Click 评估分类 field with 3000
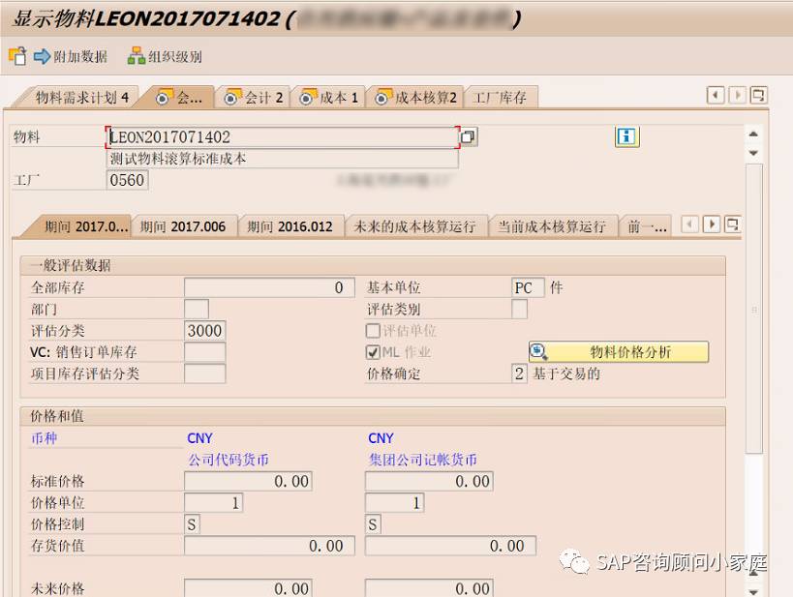The width and height of the screenshot is (793, 597). point(205,331)
